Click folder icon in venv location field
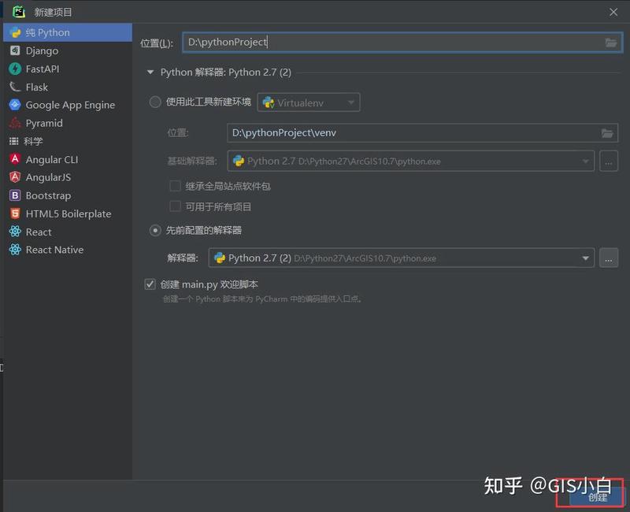Viewport: 630px width, 512px height. (607, 133)
